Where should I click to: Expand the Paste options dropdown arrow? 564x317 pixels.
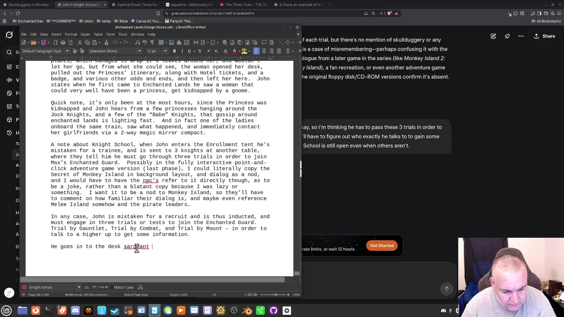pyautogui.click(x=100, y=42)
